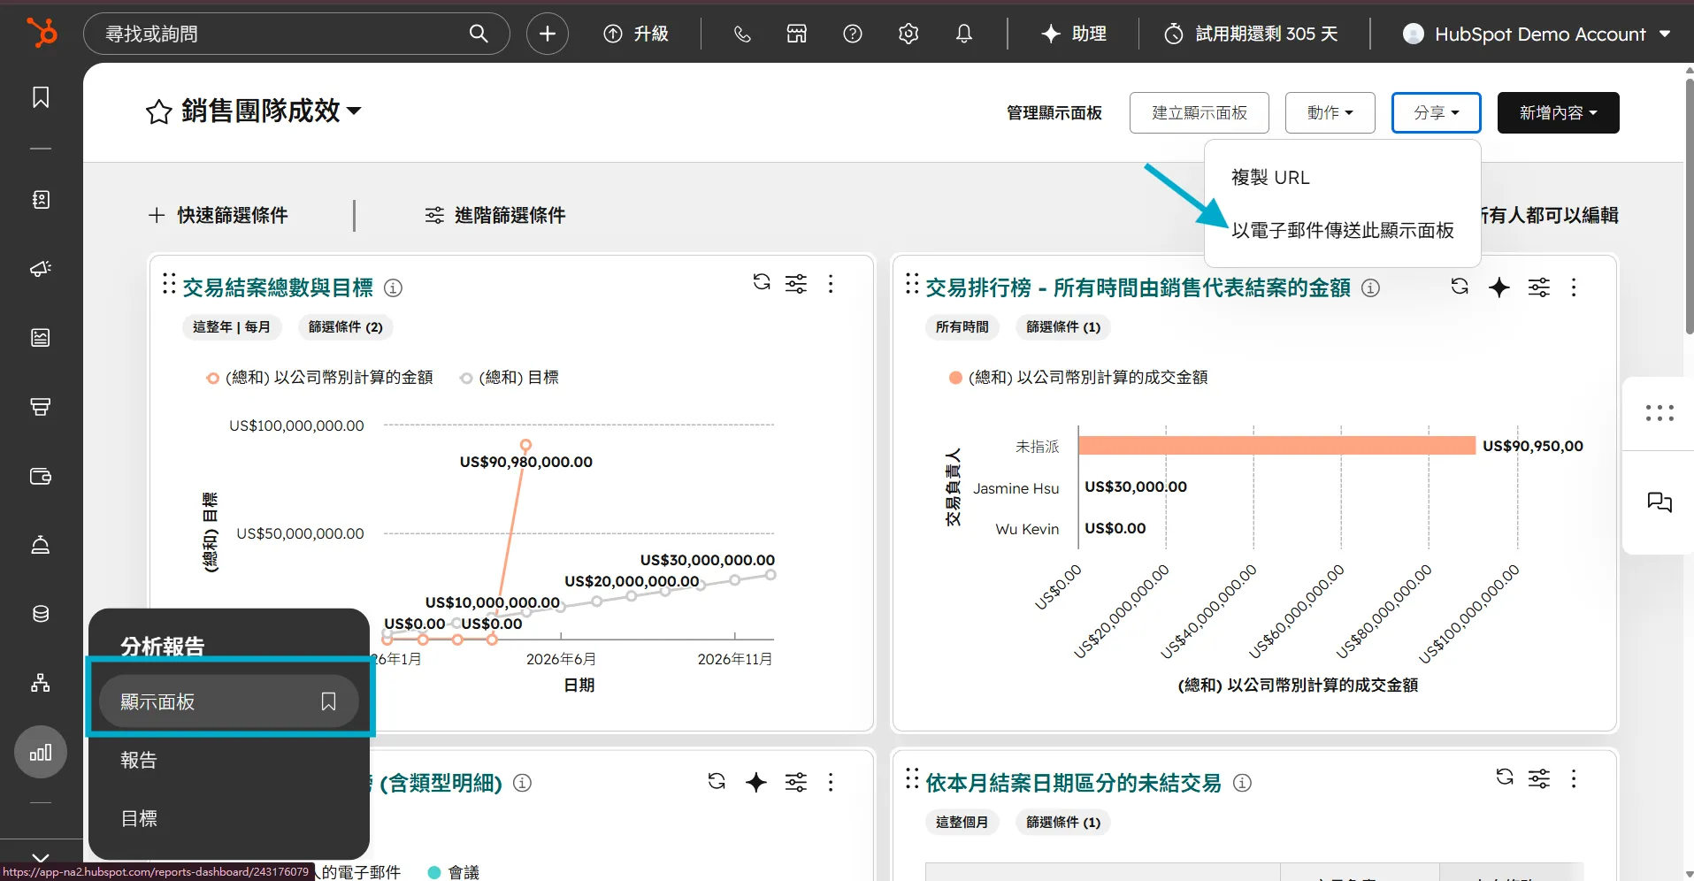Click the HubSpot sprocket logo
The height and width of the screenshot is (881, 1694).
(x=41, y=33)
